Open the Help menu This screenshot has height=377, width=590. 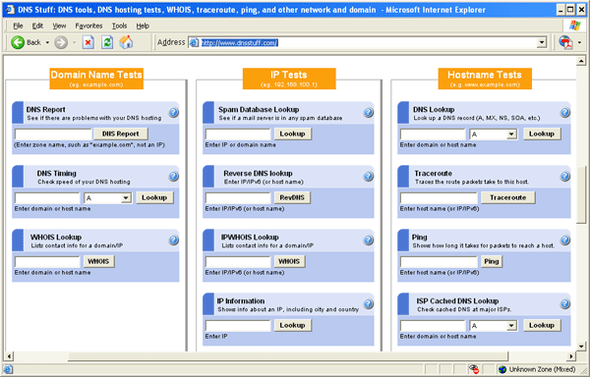click(143, 26)
